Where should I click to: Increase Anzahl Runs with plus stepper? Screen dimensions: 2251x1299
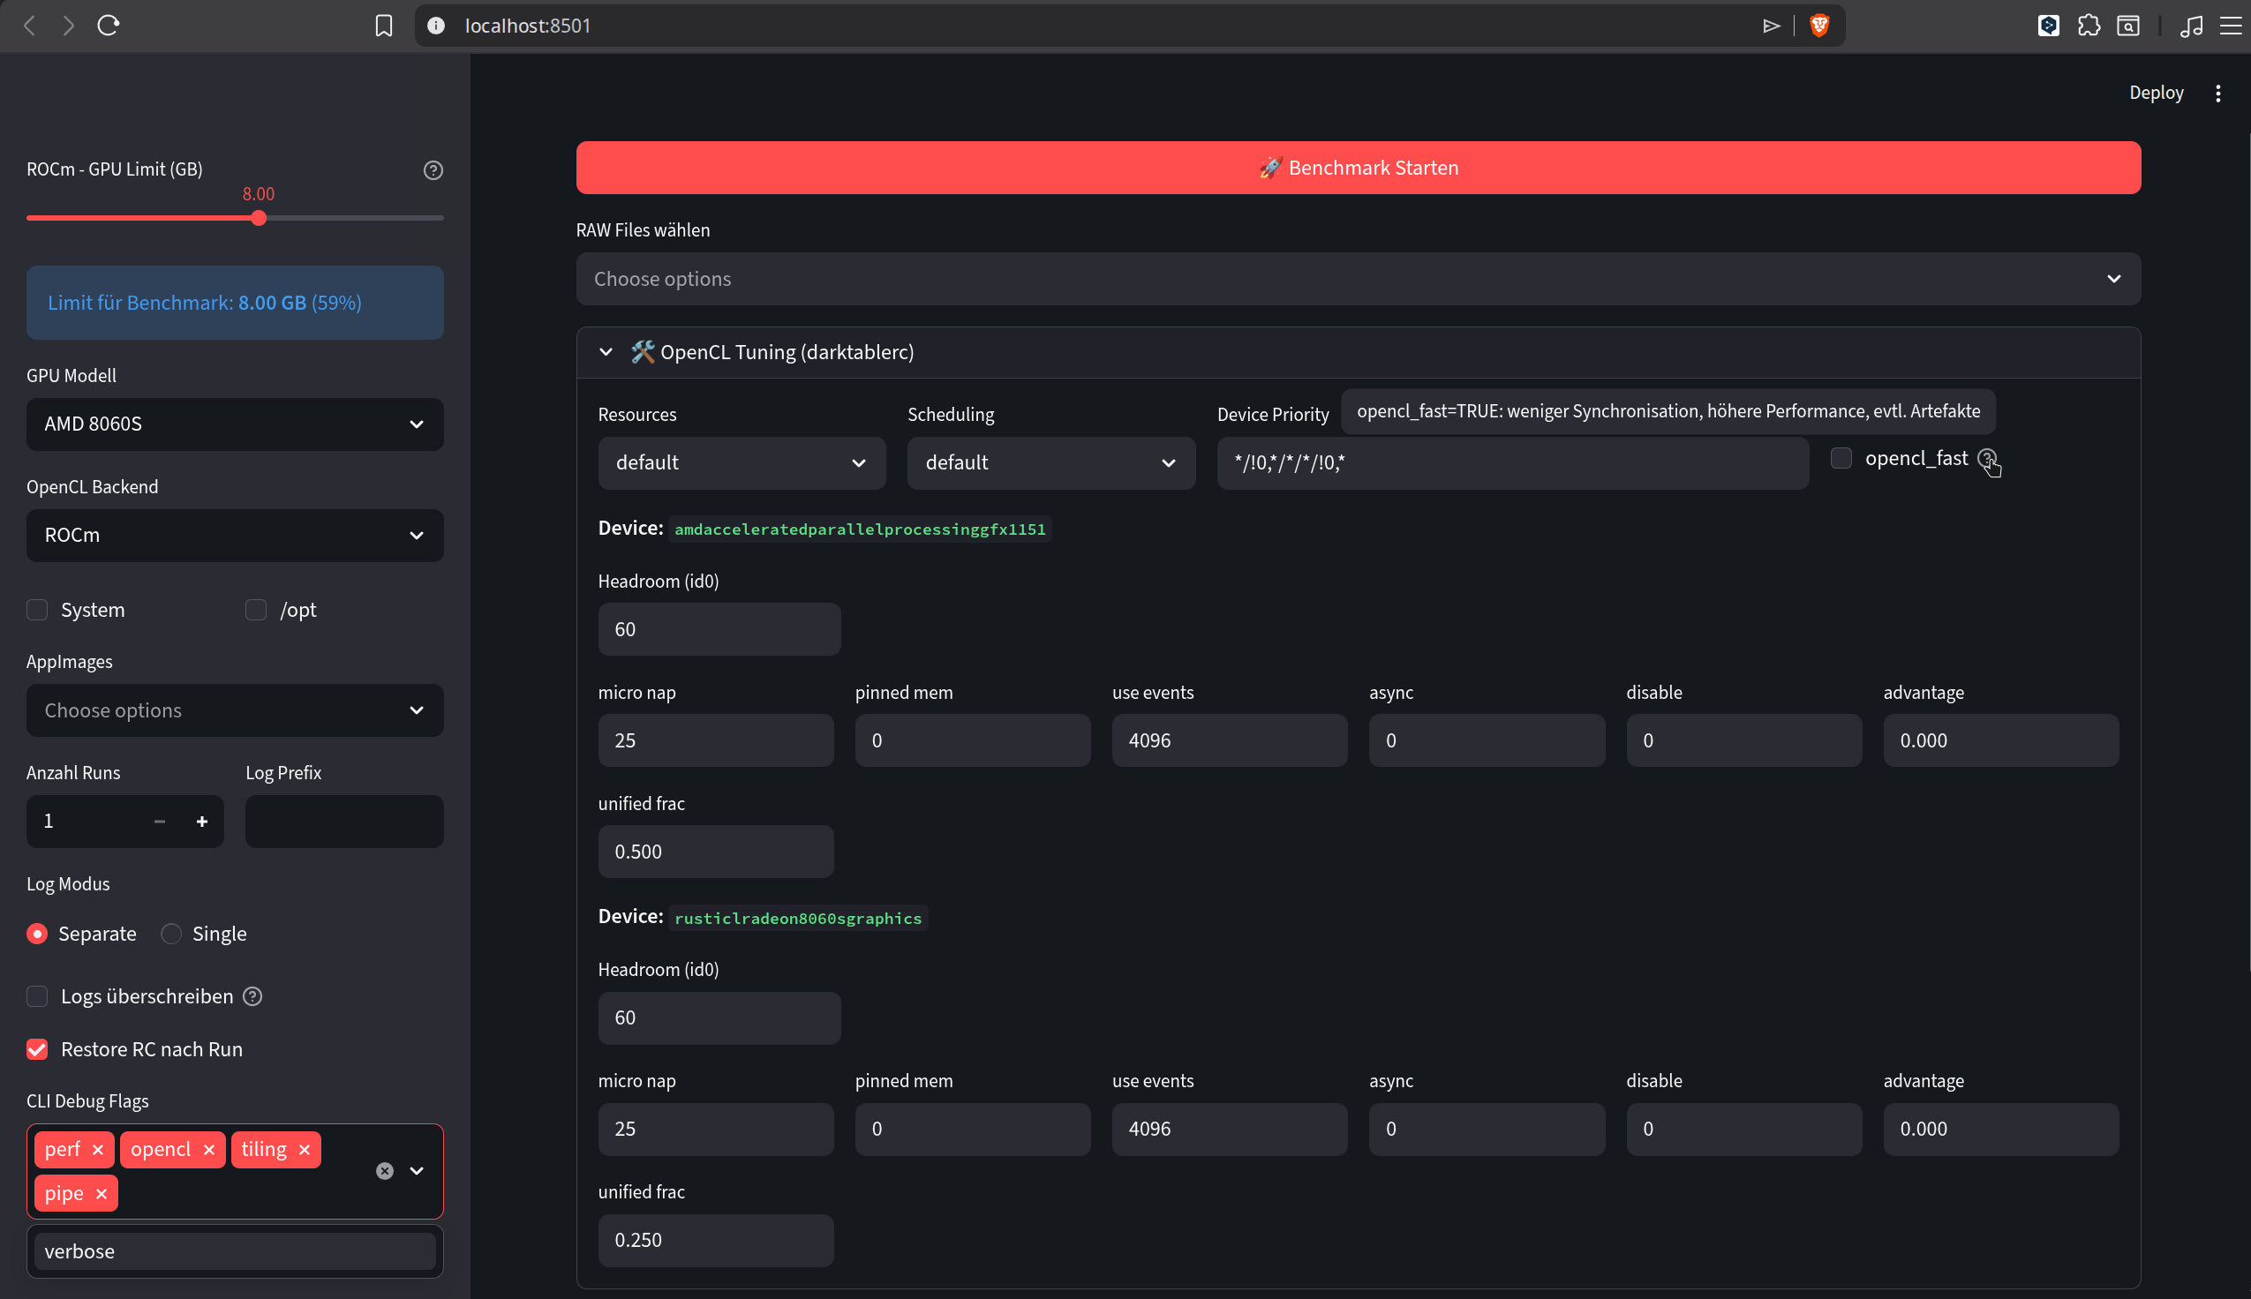pos(202,821)
